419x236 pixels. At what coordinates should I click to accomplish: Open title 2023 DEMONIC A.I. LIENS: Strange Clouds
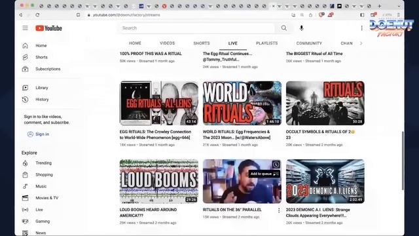point(318,212)
